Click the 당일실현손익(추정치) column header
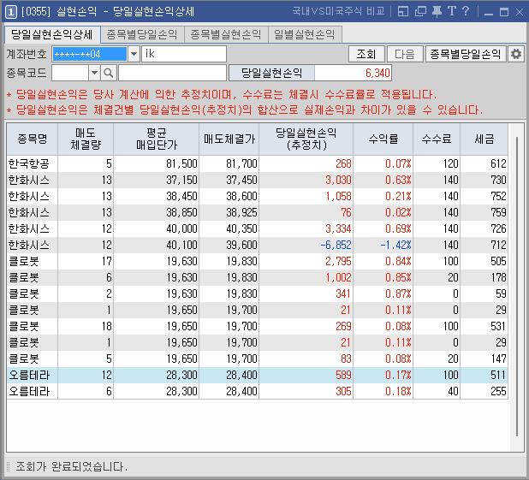Image resolution: width=529 pixels, height=480 pixels. pos(306,139)
